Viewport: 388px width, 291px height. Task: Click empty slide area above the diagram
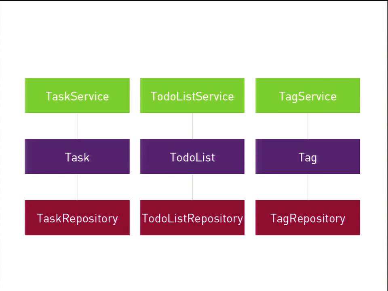point(194,40)
